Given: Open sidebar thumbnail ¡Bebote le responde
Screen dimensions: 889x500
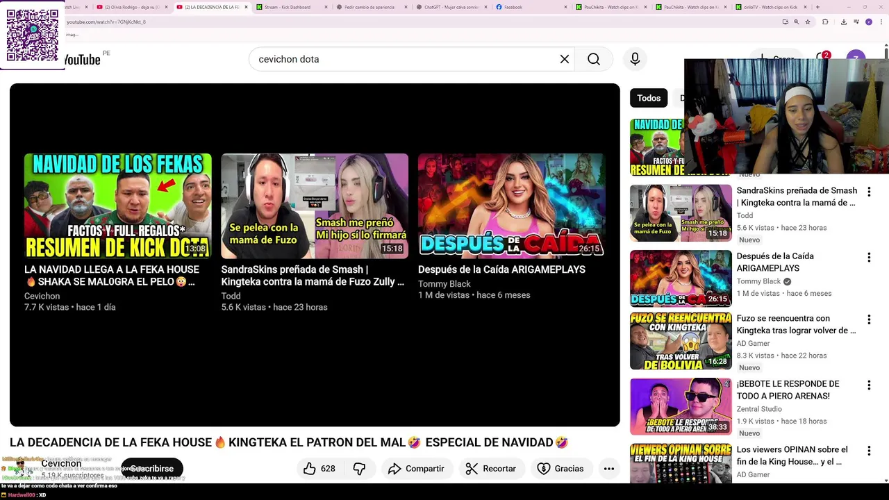Looking at the screenshot, I should pos(681,407).
